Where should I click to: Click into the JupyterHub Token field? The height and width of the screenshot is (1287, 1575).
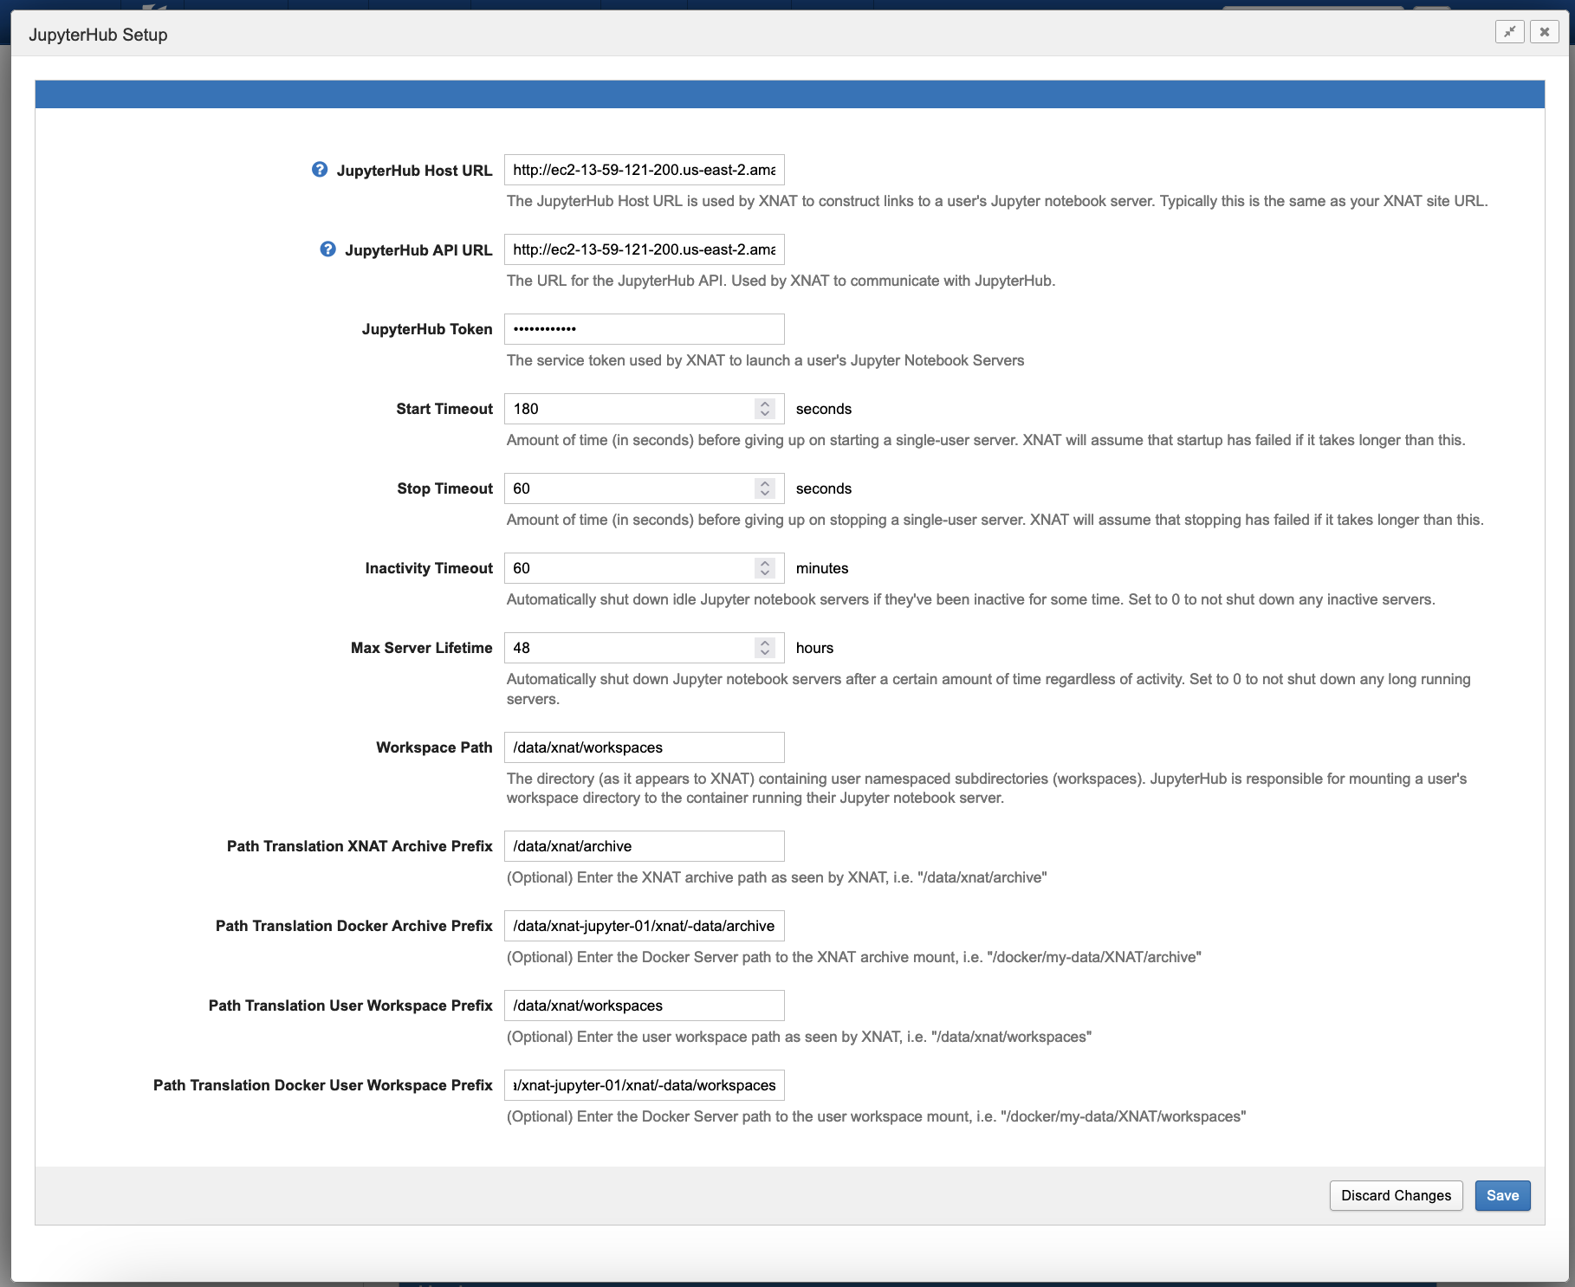click(644, 329)
